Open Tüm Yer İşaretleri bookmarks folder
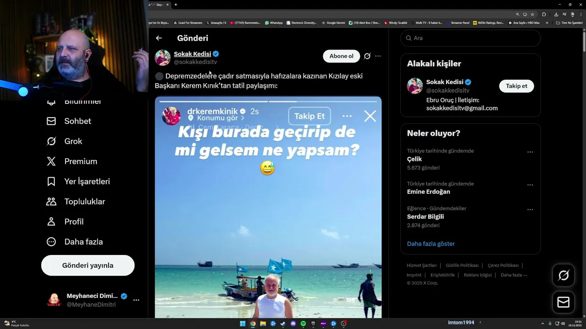 569,22
